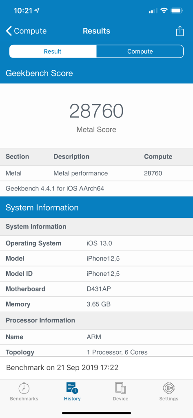Open the History tab icon
Viewport: 193px width, 418px height.
tap(72, 388)
